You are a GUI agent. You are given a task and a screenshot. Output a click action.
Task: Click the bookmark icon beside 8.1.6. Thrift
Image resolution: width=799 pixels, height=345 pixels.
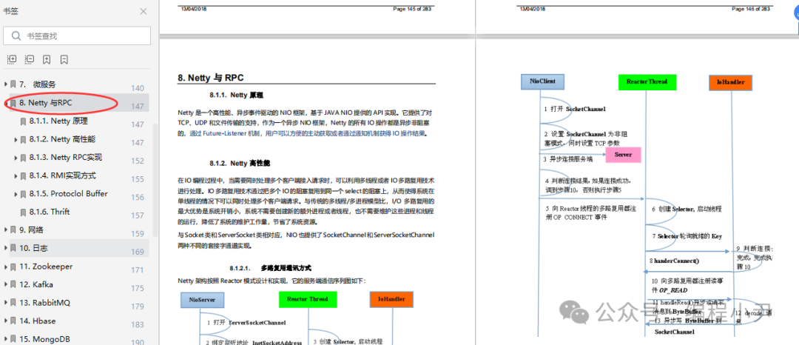pos(23,212)
